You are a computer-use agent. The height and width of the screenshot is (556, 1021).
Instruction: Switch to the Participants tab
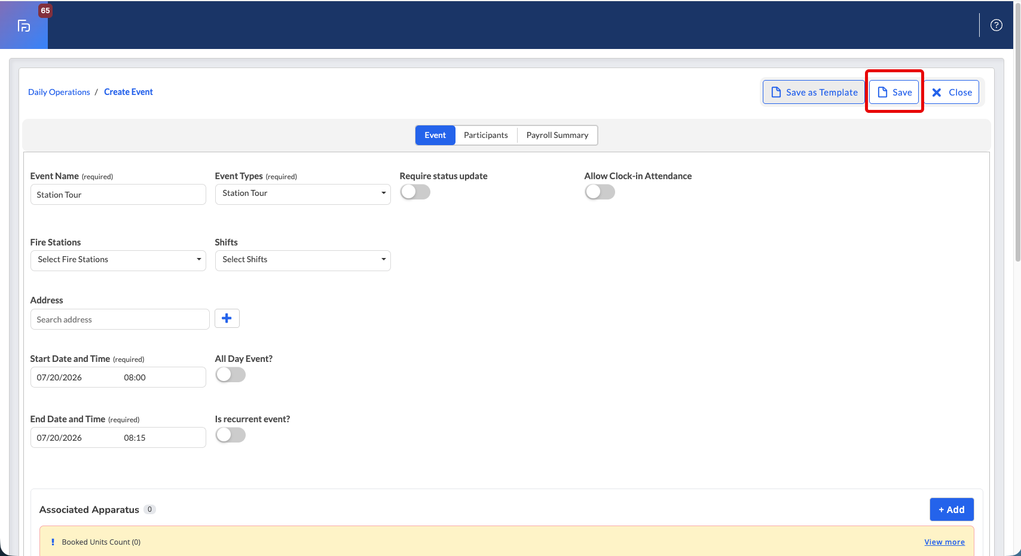(486, 135)
